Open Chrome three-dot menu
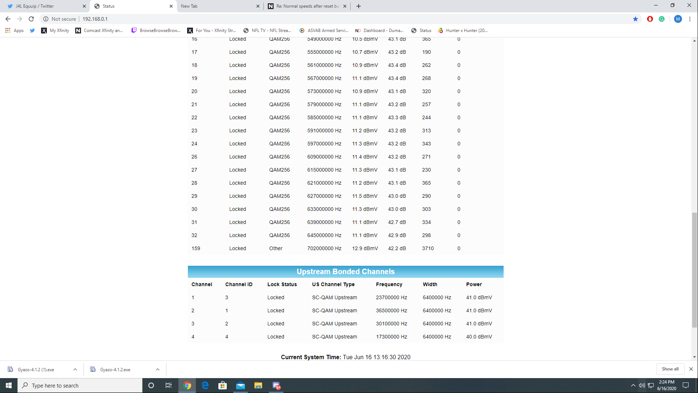The width and height of the screenshot is (698, 393). (690, 19)
